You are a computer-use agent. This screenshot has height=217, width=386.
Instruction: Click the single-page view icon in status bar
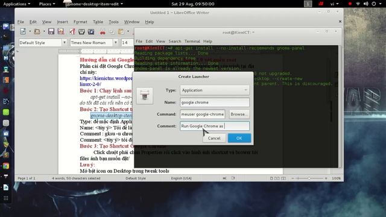pos(271,178)
